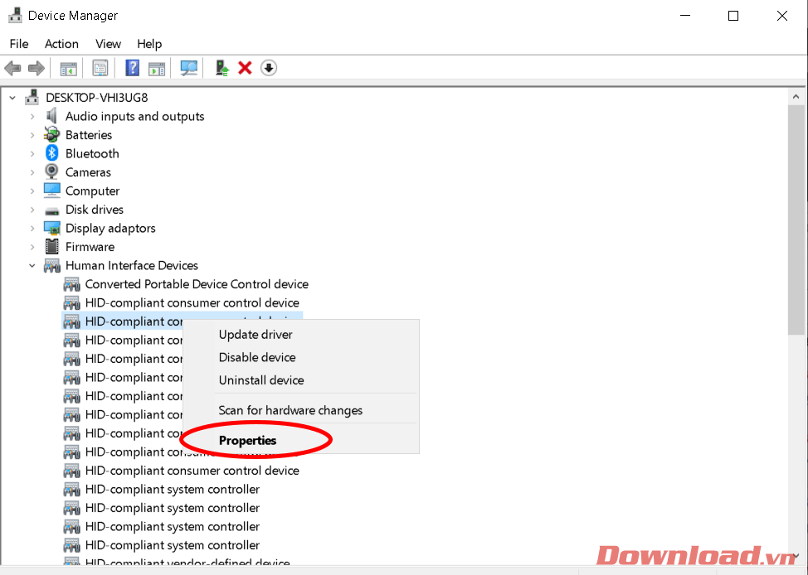The image size is (808, 575).
Task: Click the Display adaptors icon
Action: (52, 228)
